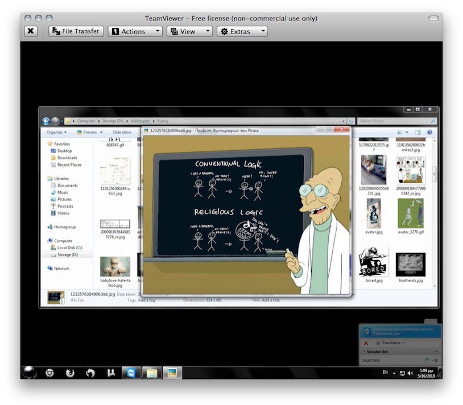
Task: Click the U-shaped app icon in taskbar
Action: [x=111, y=373]
